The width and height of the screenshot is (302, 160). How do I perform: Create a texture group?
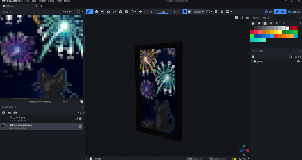click(x=15, y=113)
